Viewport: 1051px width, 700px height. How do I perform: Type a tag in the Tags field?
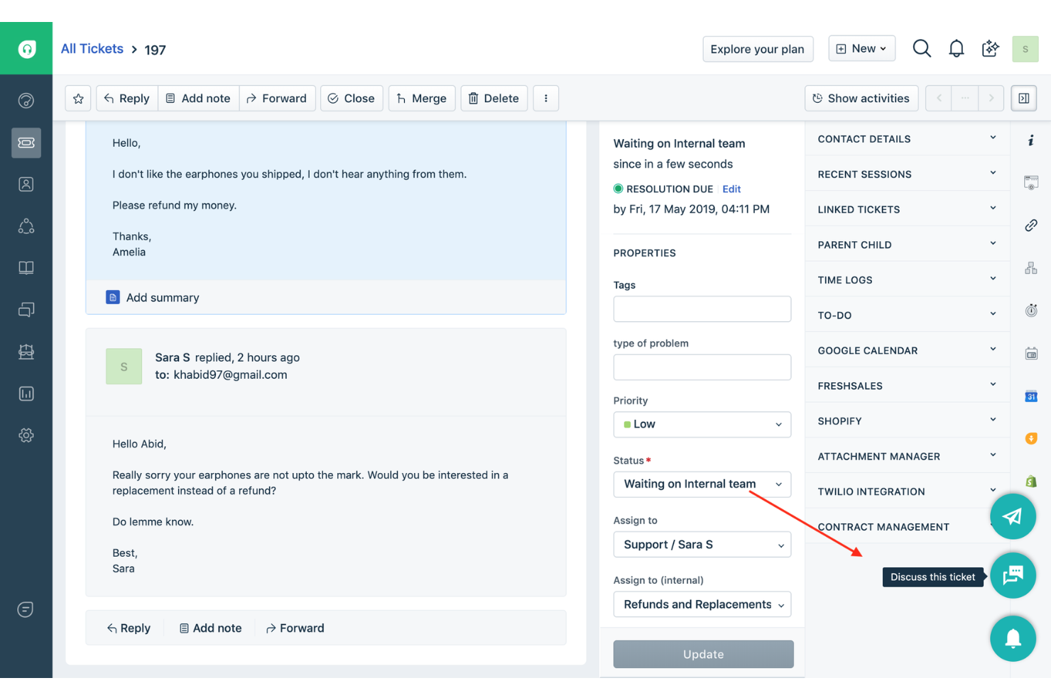pyautogui.click(x=702, y=309)
